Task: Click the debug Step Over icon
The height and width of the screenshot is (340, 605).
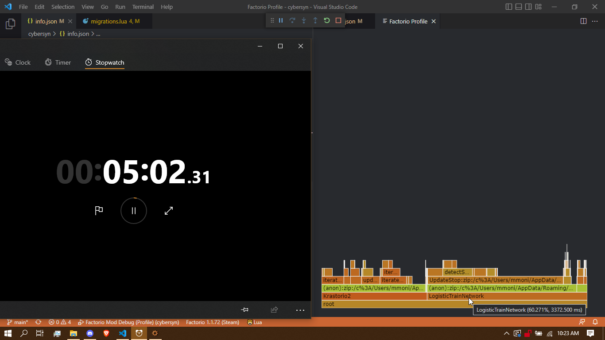Action: (292, 21)
